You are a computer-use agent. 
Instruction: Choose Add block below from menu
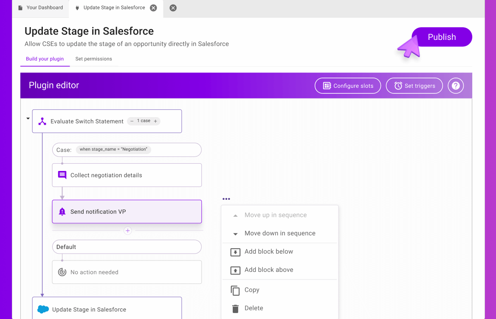[268, 252]
